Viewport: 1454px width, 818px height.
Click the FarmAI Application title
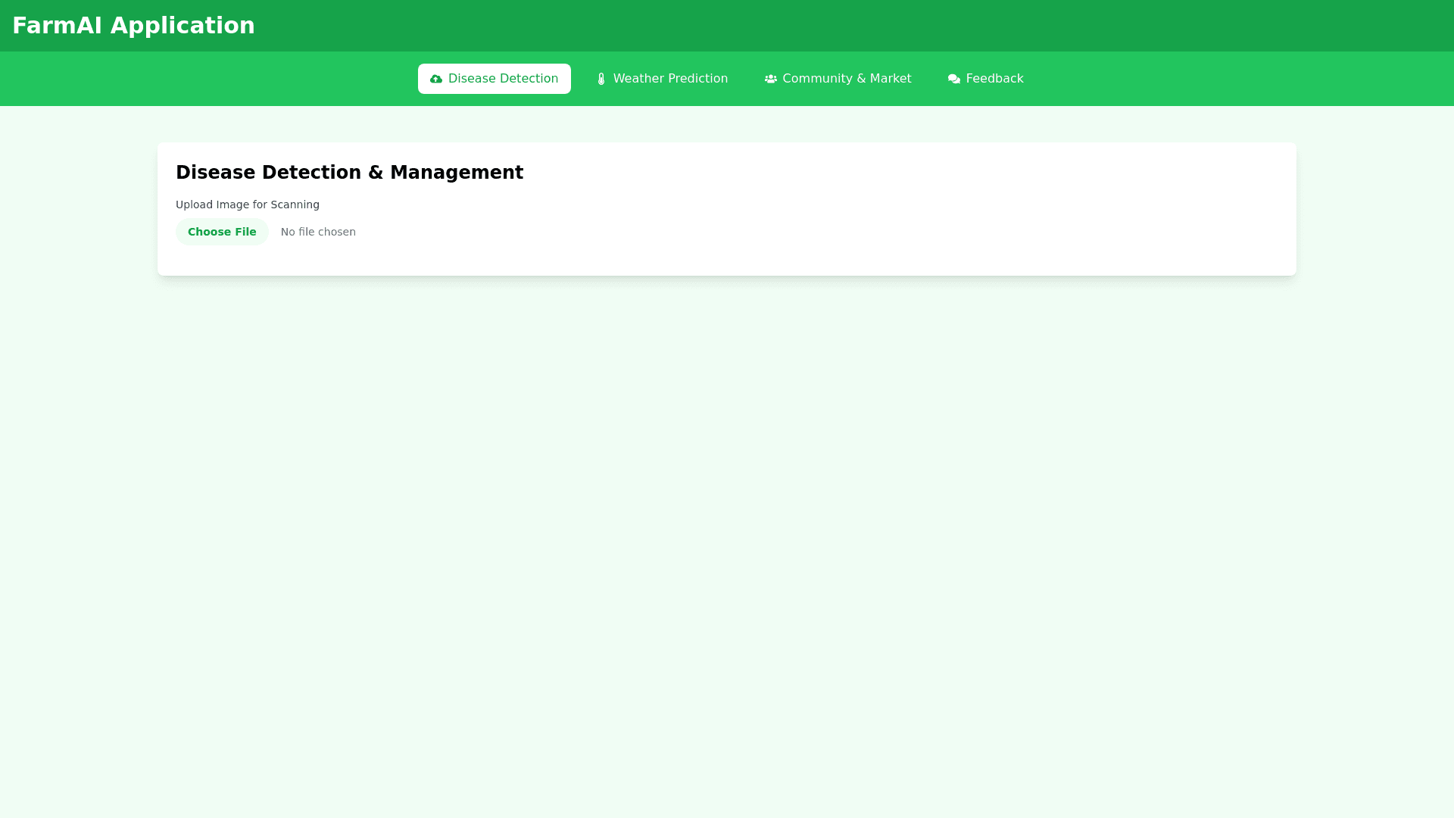click(133, 25)
